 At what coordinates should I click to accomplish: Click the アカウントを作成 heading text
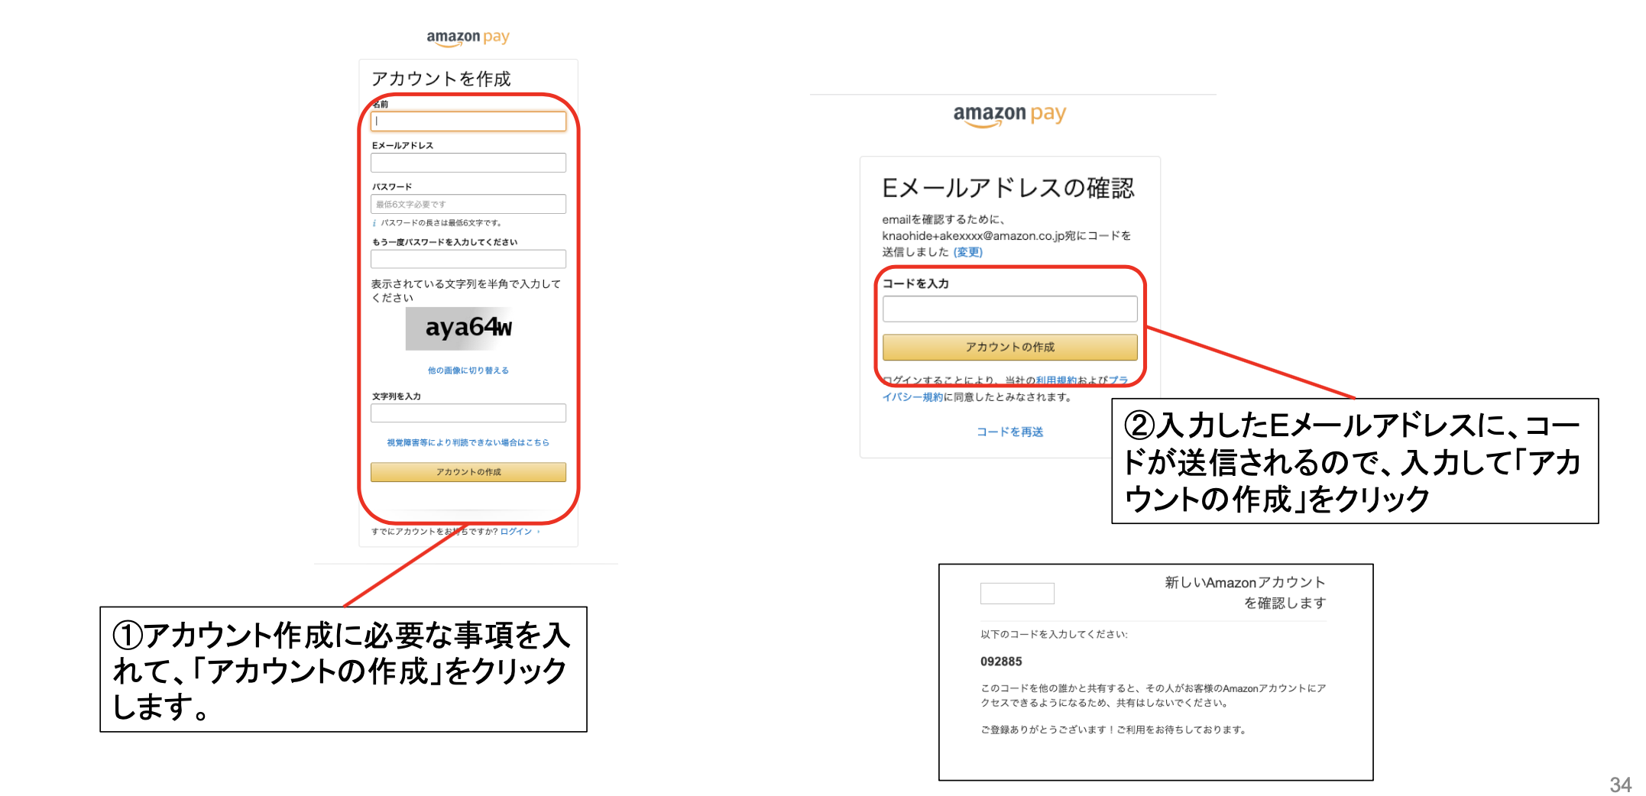pyautogui.click(x=441, y=79)
